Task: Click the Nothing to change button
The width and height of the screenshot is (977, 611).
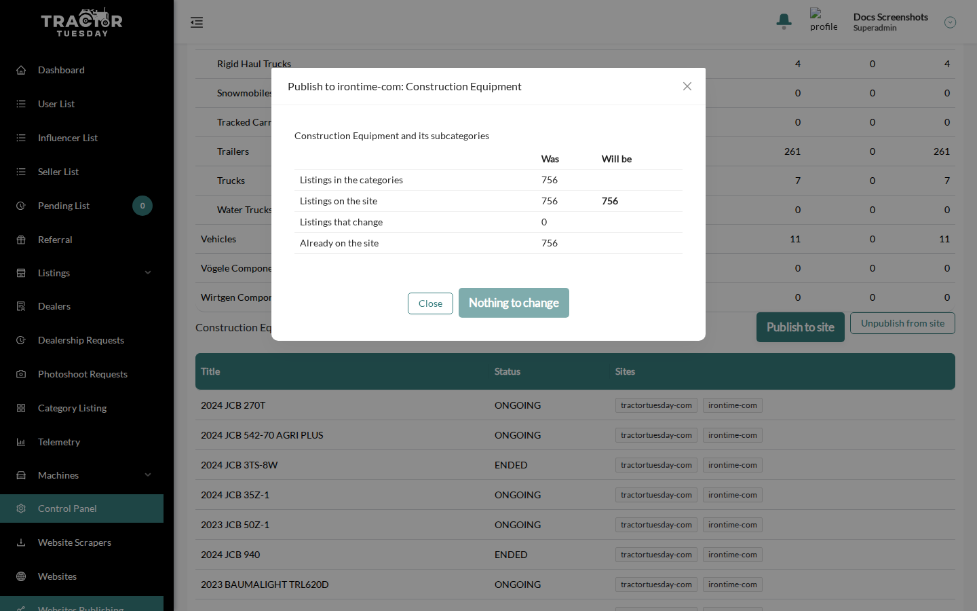Action: click(514, 303)
